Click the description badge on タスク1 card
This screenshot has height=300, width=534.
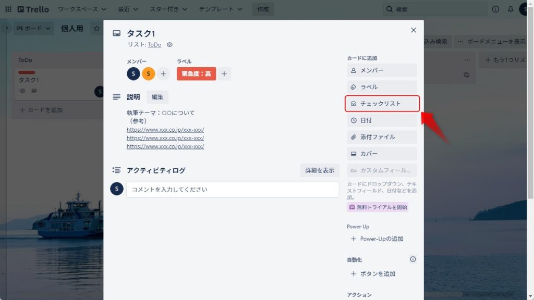[34, 91]
